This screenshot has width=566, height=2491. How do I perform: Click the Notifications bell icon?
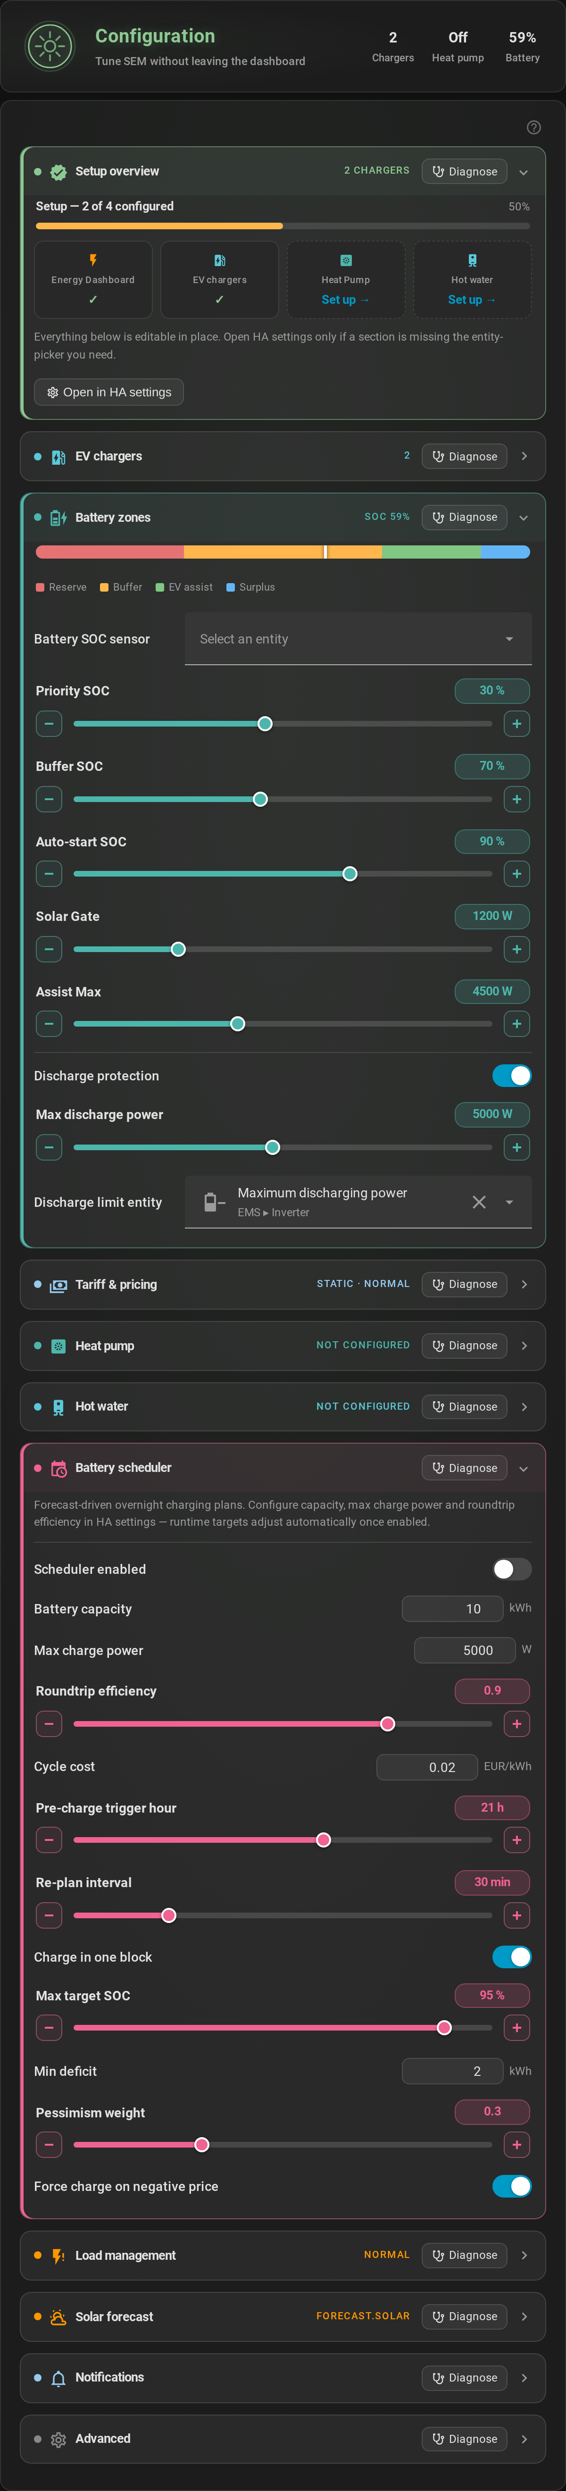(x=58, y=2377)
